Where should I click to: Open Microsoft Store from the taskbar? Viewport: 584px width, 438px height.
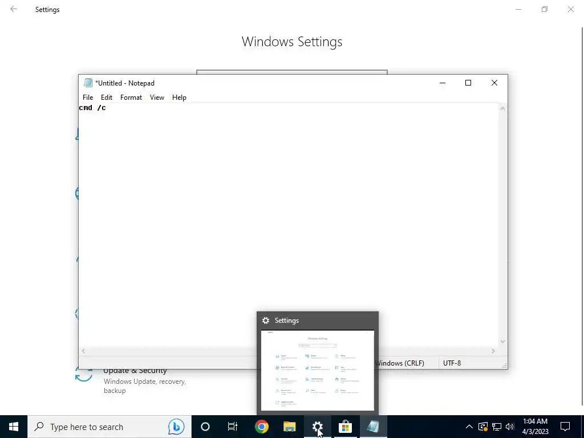coord(345,427)
